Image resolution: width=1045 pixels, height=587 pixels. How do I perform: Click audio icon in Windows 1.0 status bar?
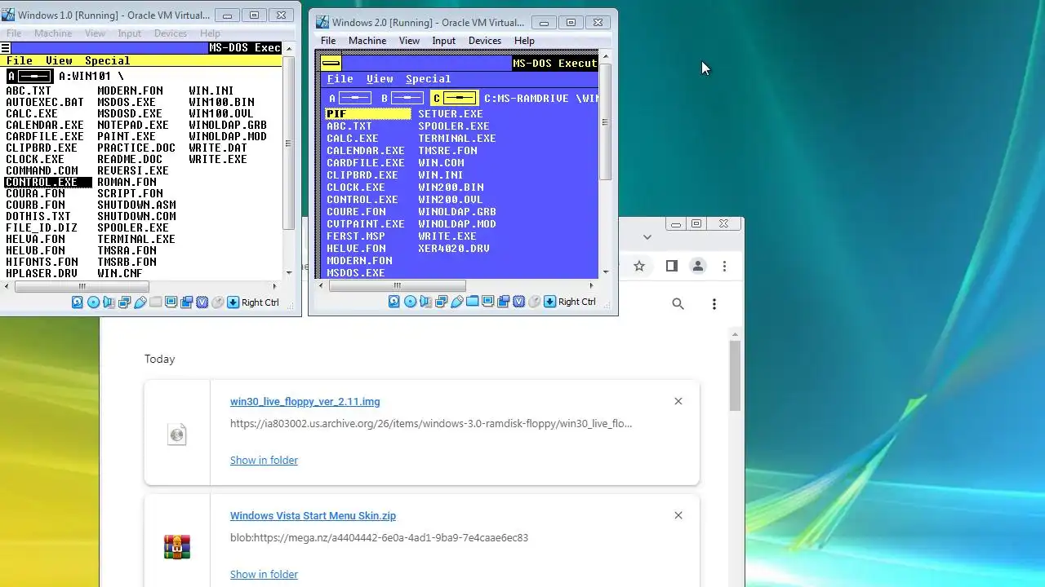[109, 302]
